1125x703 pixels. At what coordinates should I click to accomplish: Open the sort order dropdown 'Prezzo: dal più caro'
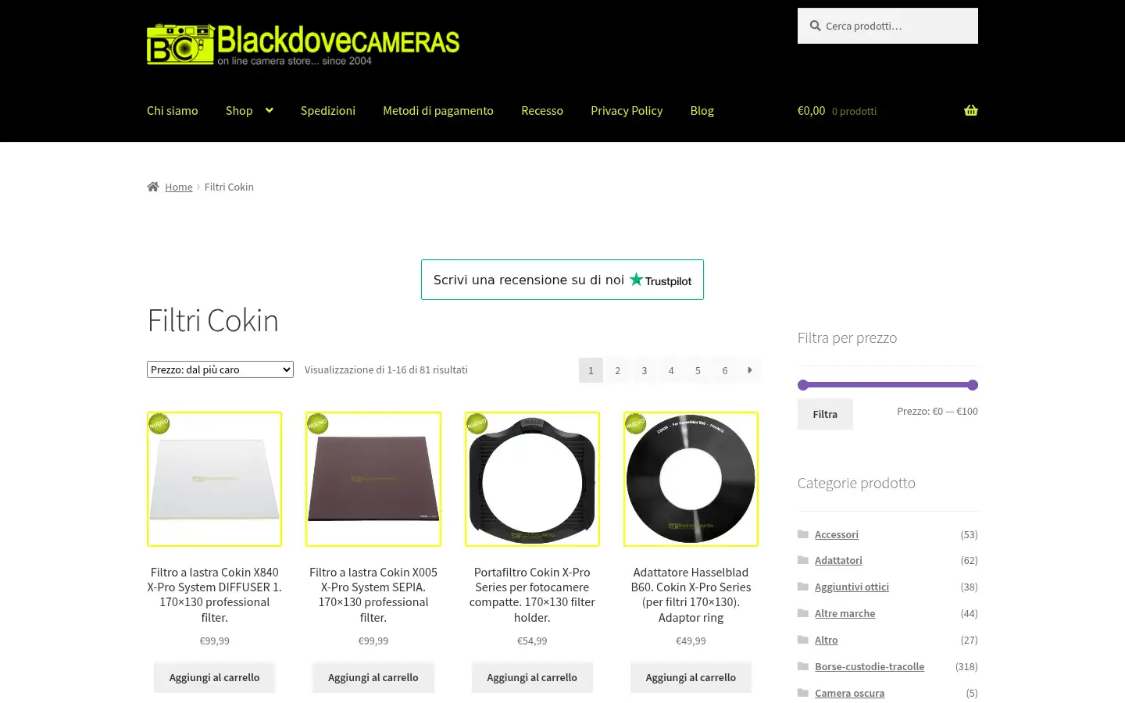[220, 369]
